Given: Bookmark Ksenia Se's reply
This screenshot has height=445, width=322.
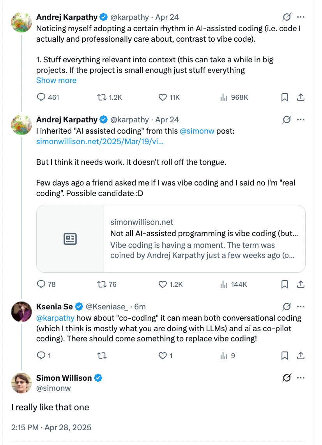Looking at the screenshot, I should tap(285, 355).
